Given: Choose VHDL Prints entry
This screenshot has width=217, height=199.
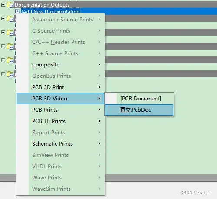Looking at the screenshot, I should click(61, 166).
